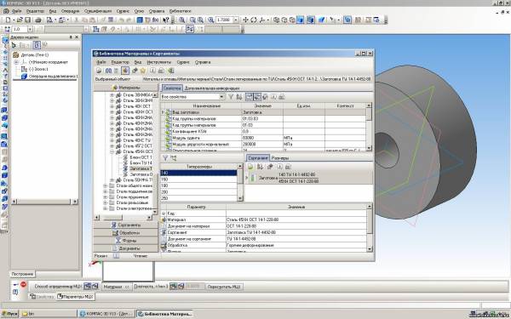Screen dimensions: 511x319
Task: Click the properties table vertical scrollbar
Action: point(369,127)
